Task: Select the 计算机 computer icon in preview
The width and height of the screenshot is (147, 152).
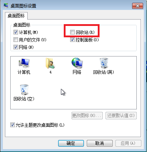Action: (x=24, y=63)
